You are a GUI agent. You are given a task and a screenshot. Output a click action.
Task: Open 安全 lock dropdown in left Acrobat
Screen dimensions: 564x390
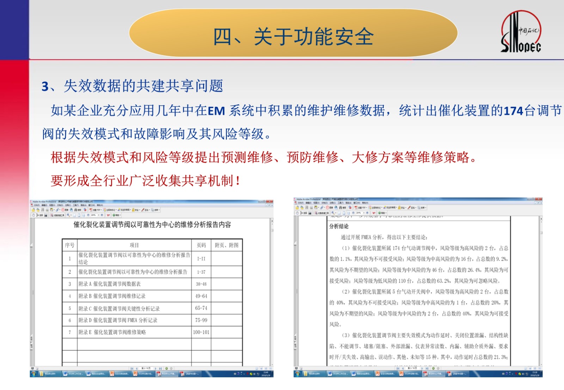pyautogui.click(x=136, y=210)
